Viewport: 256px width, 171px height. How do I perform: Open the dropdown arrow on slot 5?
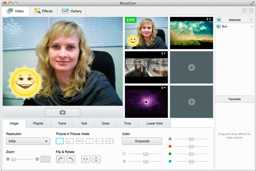pos(165,88)
